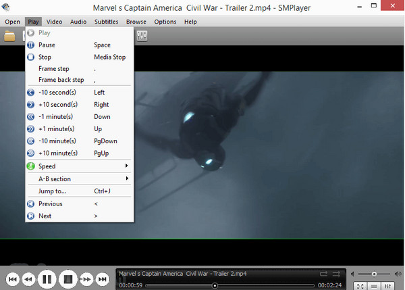Open the equalizer icon in top toolbar
Image resolution: width=405 pixels, height=290 pixels.
(142, 36)
